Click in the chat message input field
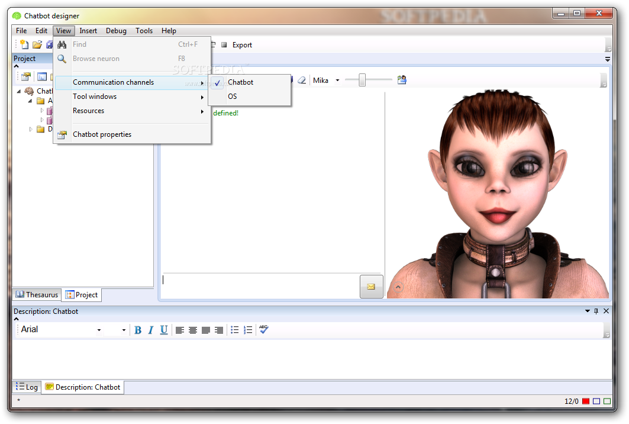This screenshot has height=424, width=629. coord(260,286)
